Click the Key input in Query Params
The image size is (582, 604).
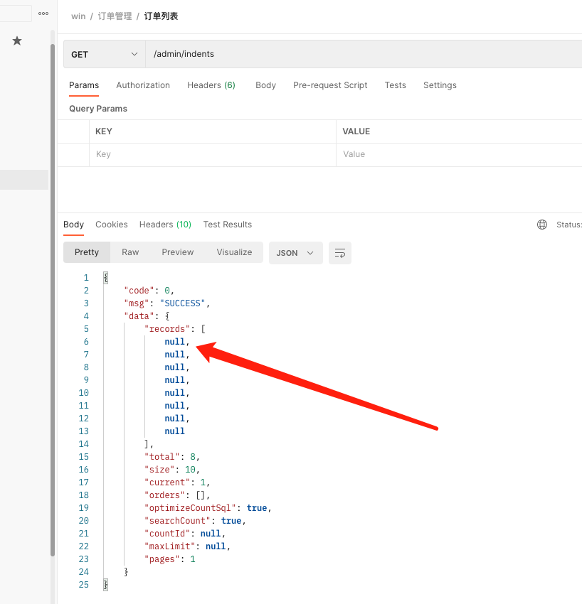(211, 154)
